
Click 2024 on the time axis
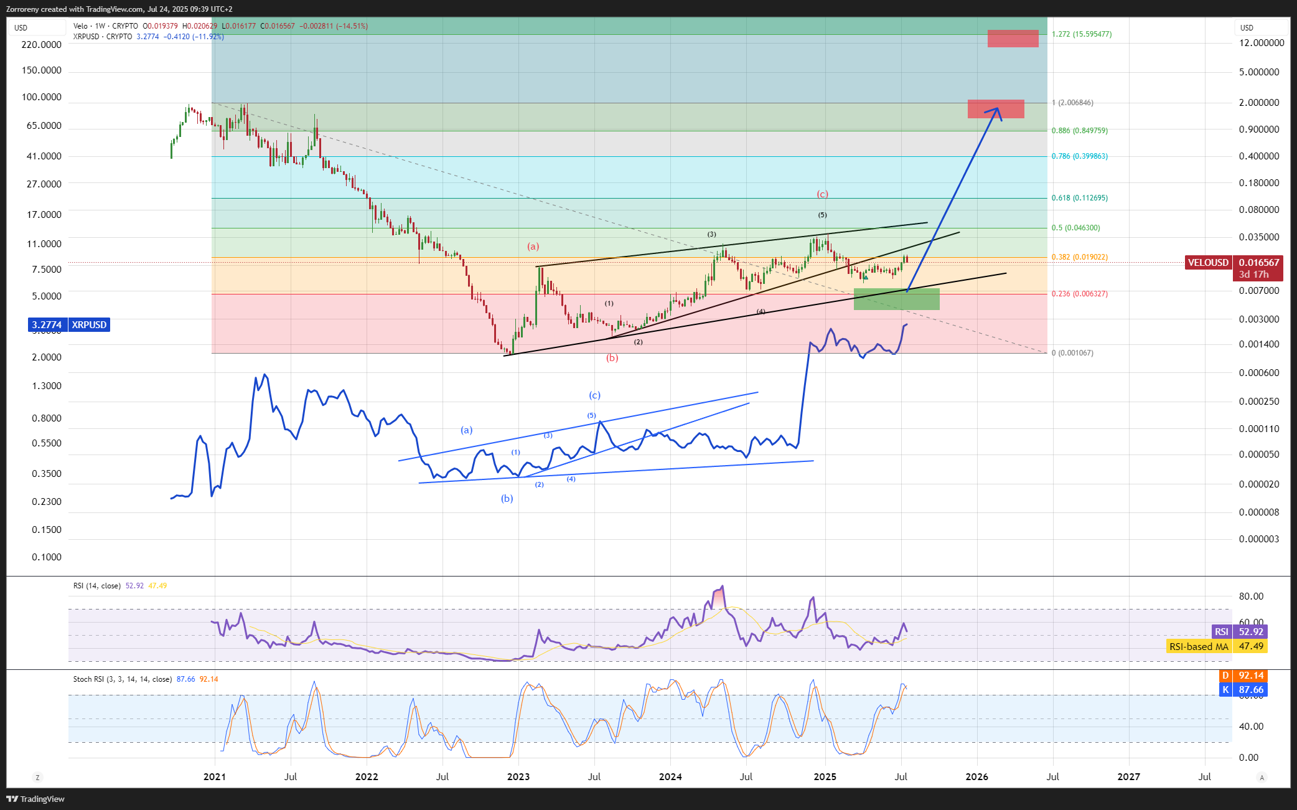pos(670,777)
